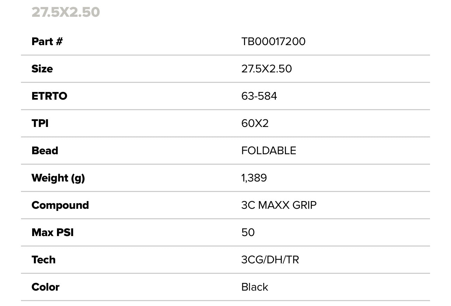Click the Compound row label
Viewport: 451px width, 306px height.
pos(60,205)
